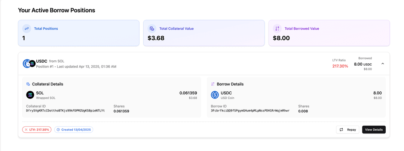Click the Total Collateral Value coins icon
Viewport: 404px width, 151px height.
pyautogui.click(x=152, y=29)
